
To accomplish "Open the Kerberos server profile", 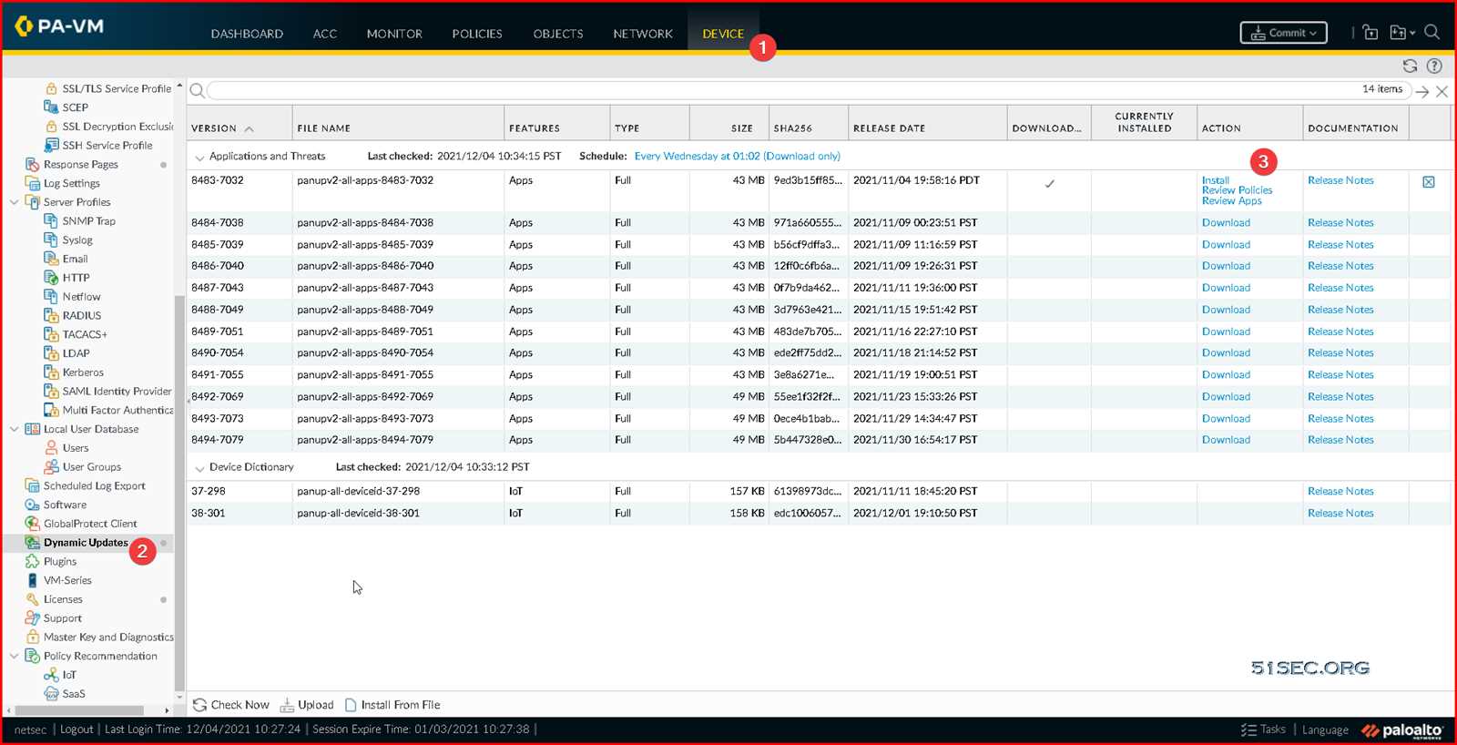I will click(x=83, y=372).
